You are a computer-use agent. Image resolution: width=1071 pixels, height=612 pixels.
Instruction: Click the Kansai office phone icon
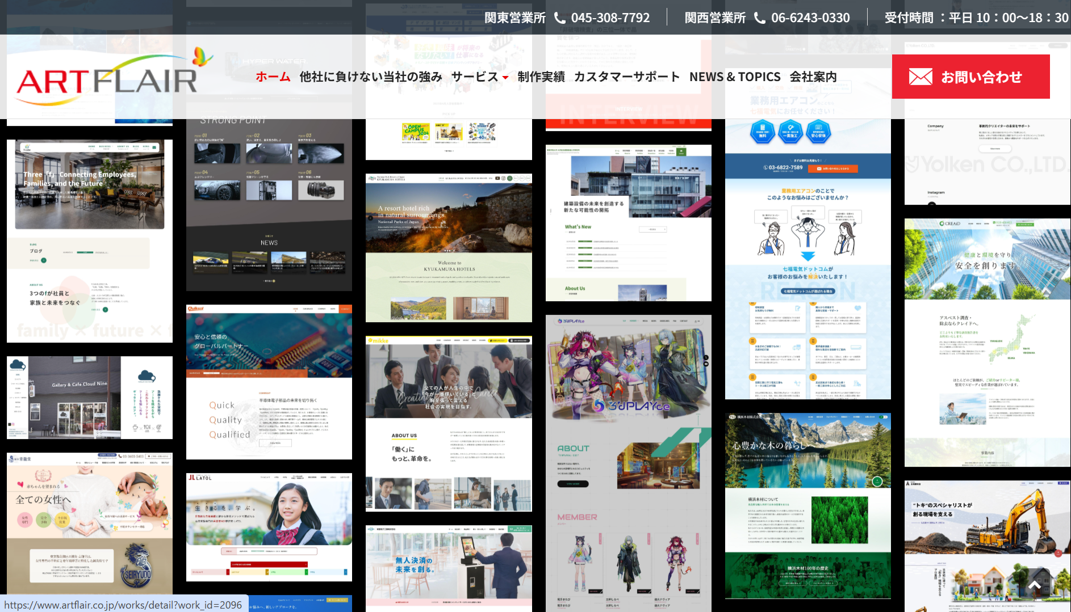point(759,18)
